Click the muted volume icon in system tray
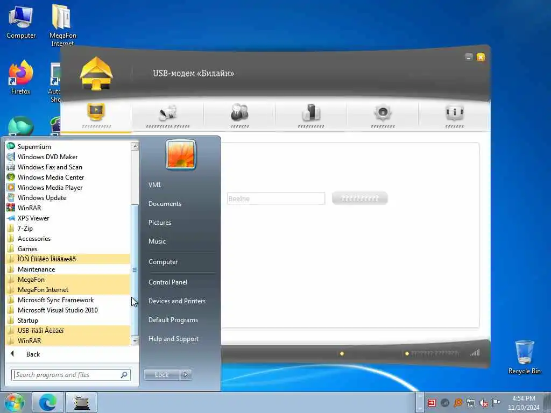The width and height of the screenshot is (551, 413). 484,403
